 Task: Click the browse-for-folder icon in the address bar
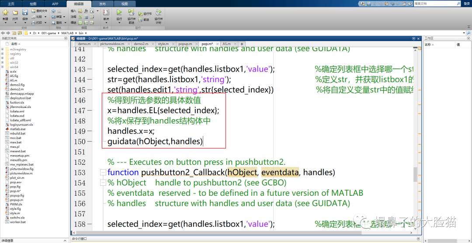coord(20,33)
